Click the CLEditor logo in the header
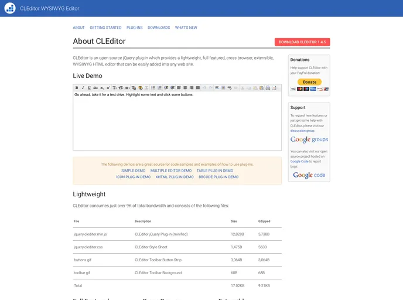Image resolution: width=403 pixels, height=300 pixels. 10,8
